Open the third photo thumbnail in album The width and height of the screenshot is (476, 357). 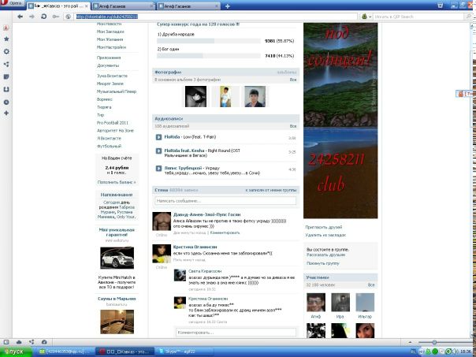(252, 98)
